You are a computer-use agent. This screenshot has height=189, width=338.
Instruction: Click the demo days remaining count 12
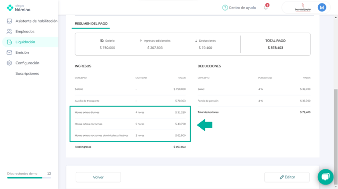pyautogui.click(x=49, y=173)
